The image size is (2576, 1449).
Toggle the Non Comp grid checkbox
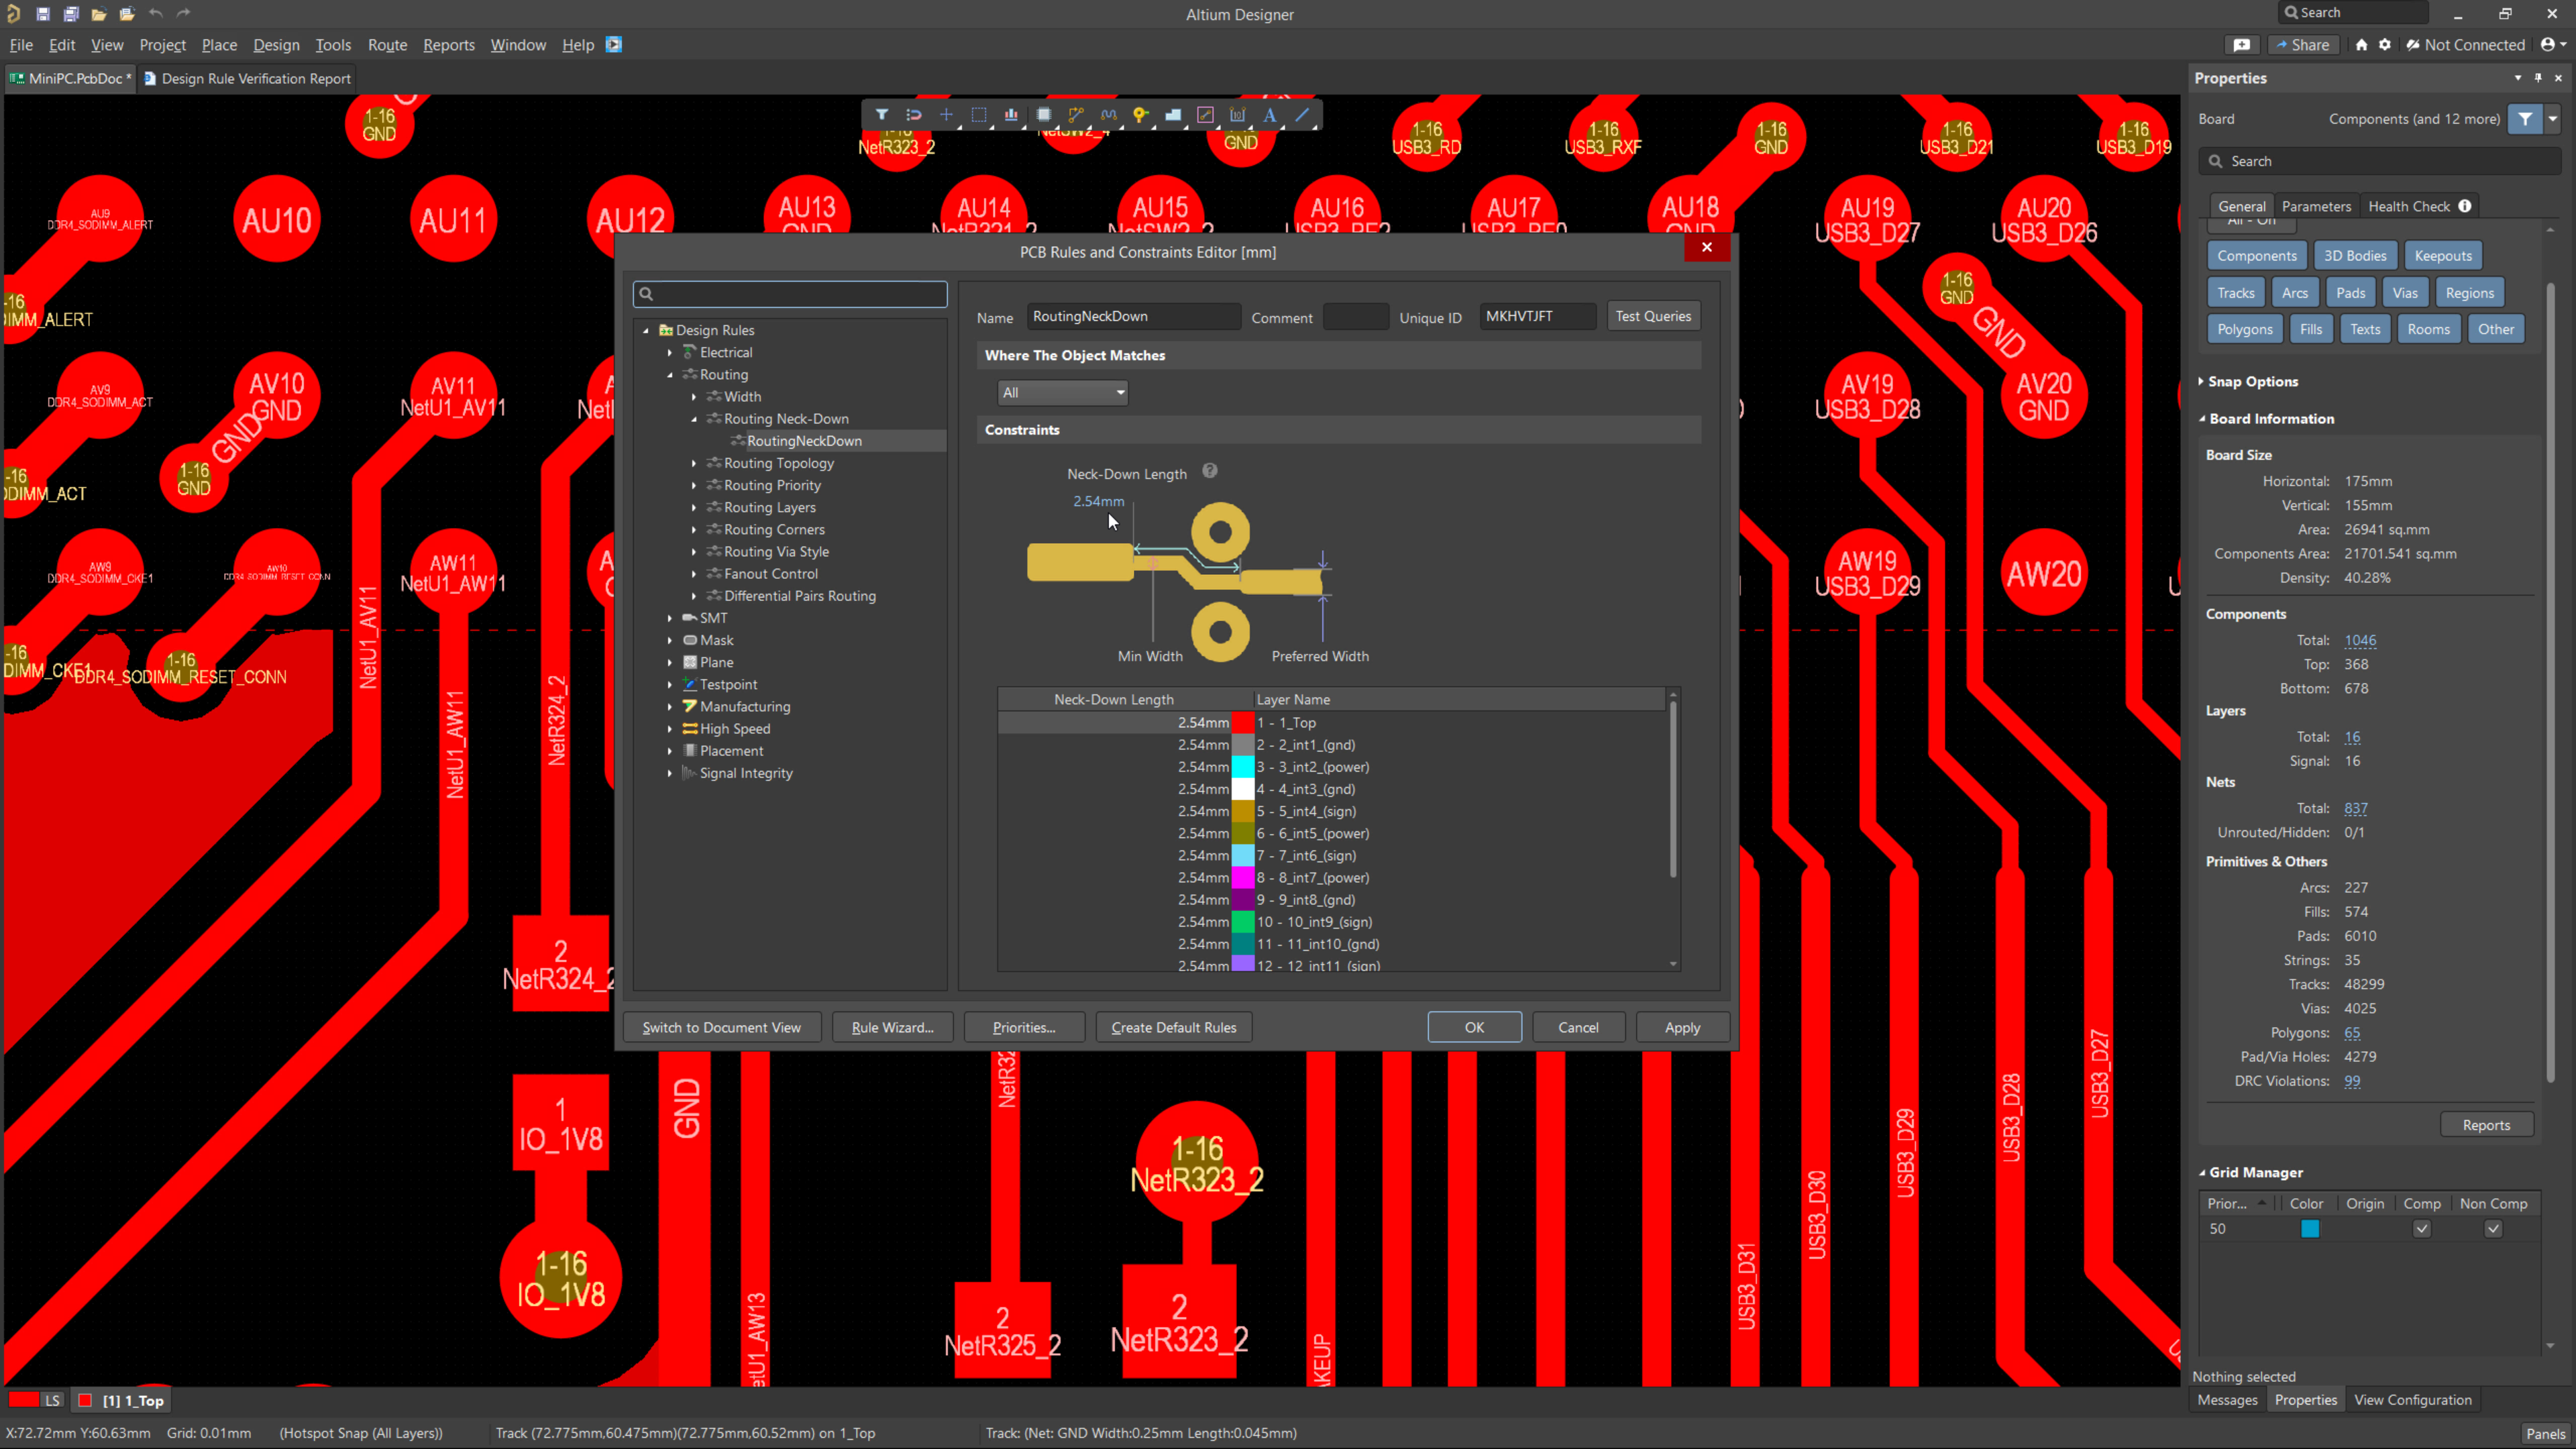click(2493, 1229)
